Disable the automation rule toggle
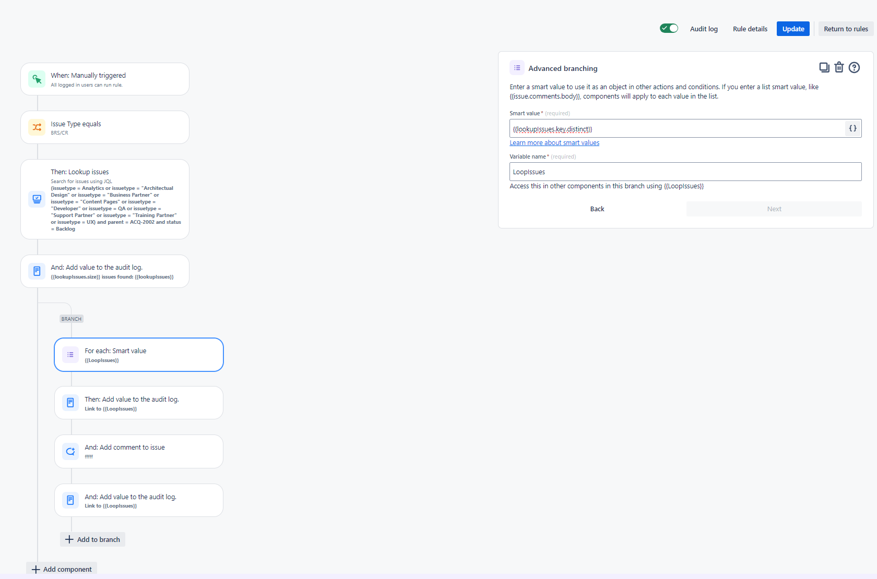Viewport: 877px width, 579px height. 668,28
